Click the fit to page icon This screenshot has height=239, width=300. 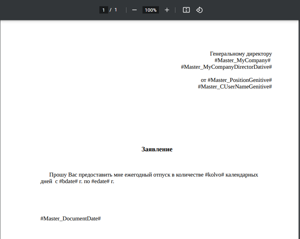(x=186, y=10)
